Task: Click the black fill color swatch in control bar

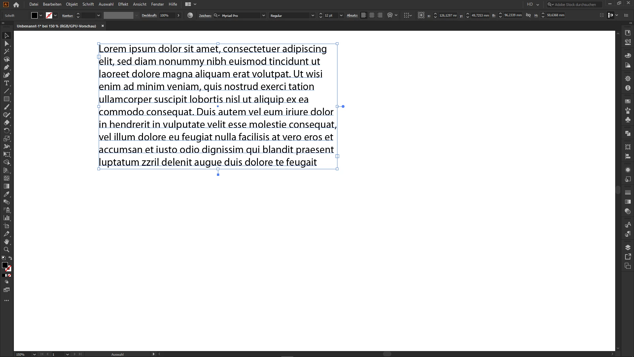Action: (x=34, y=16)
